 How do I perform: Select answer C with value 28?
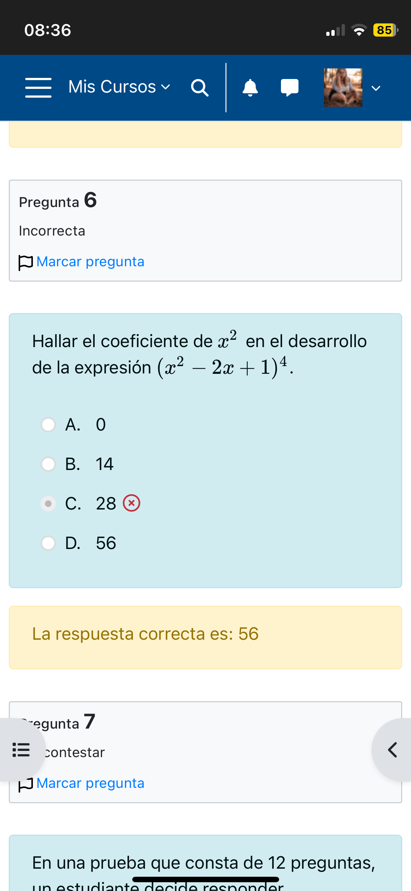click(x=48, y=504)
